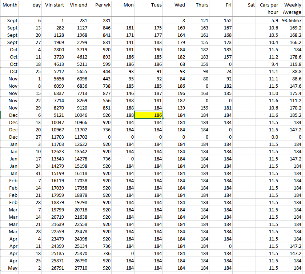Select the Vin start cell showing 9121

(x=54, y=115)
